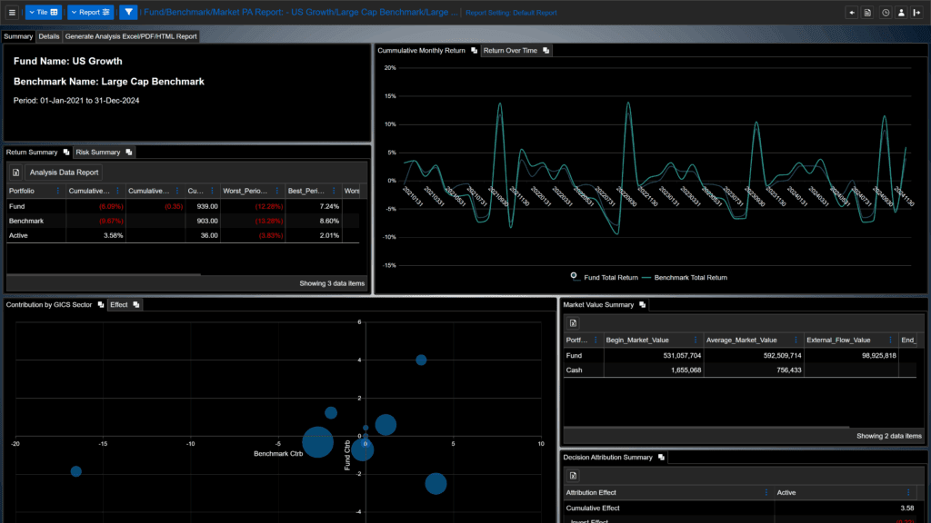931x523 pixels.
Task: Export Return Summary table to Excel icon
Action: pos(16,173)
